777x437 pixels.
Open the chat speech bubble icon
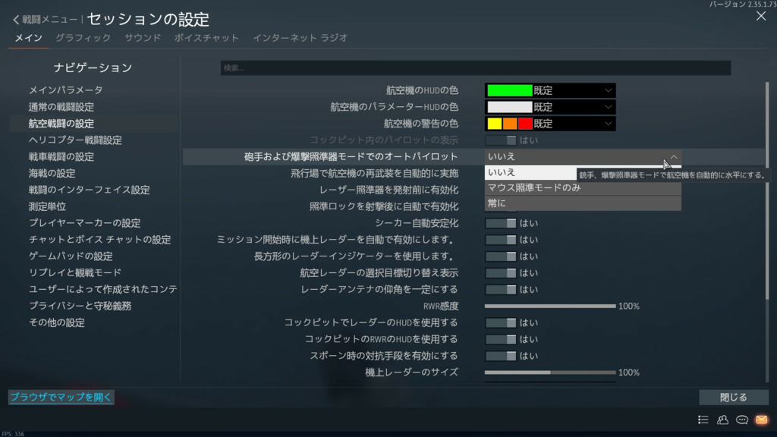(x=742, y=420)
